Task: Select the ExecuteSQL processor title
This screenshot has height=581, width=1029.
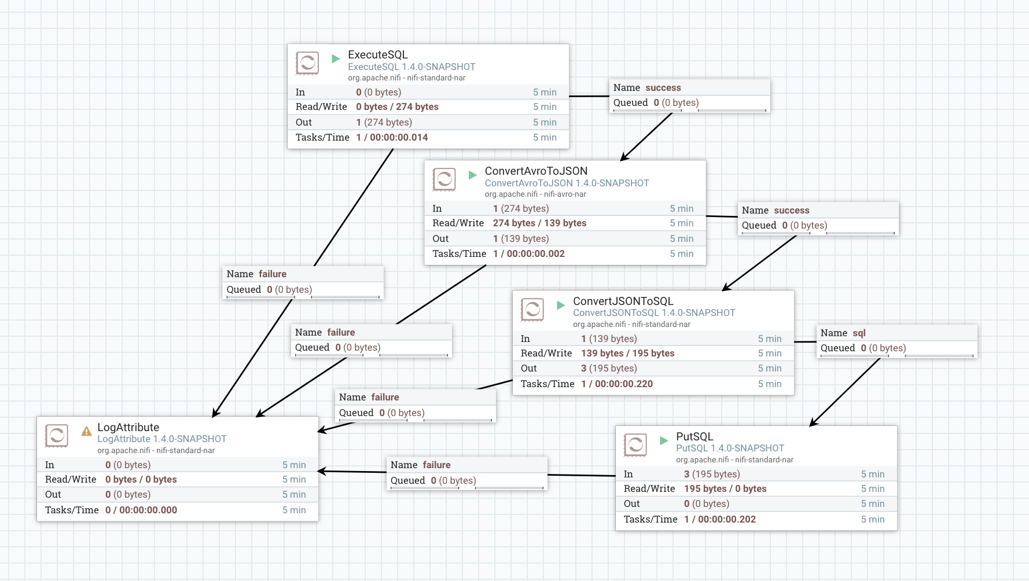Action: tap(378, 54)
